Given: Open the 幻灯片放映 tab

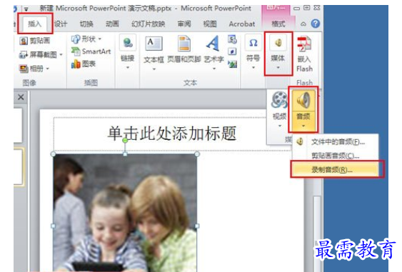Looking at the screenshot, I should pyautogui.click(x=149, y=24).
